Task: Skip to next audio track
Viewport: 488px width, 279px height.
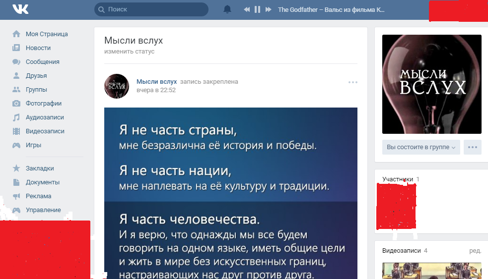Action: pyautogui.click(x=268, y=9)
